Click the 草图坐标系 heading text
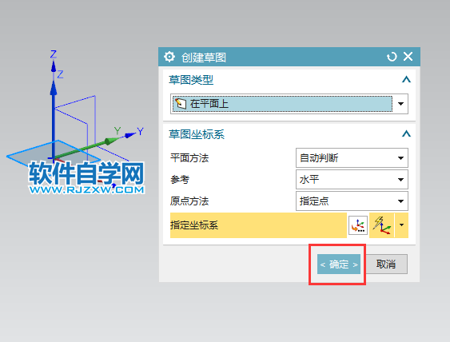450x342 pixels. (x=197, y=134)
